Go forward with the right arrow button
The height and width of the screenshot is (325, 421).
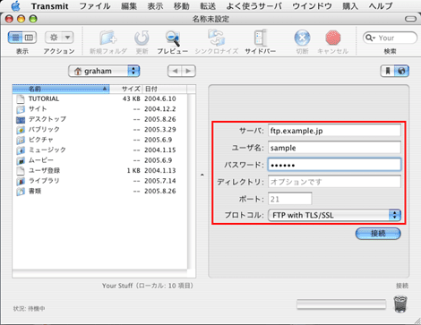click(189, 71)
